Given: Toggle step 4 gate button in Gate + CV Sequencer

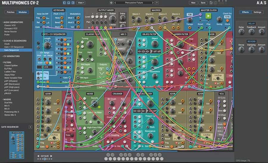Looking at the screenshot, I should pyautogui.click(x=65, y=54).
